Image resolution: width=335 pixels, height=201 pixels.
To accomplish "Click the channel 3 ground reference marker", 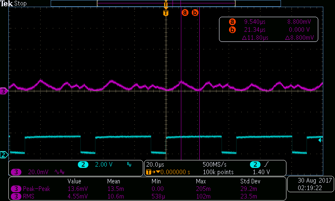I will [x=4, y=91].
